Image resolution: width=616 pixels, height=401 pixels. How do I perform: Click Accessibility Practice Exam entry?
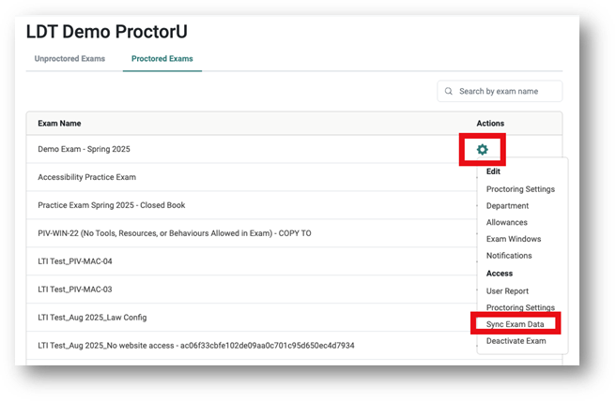87,177
